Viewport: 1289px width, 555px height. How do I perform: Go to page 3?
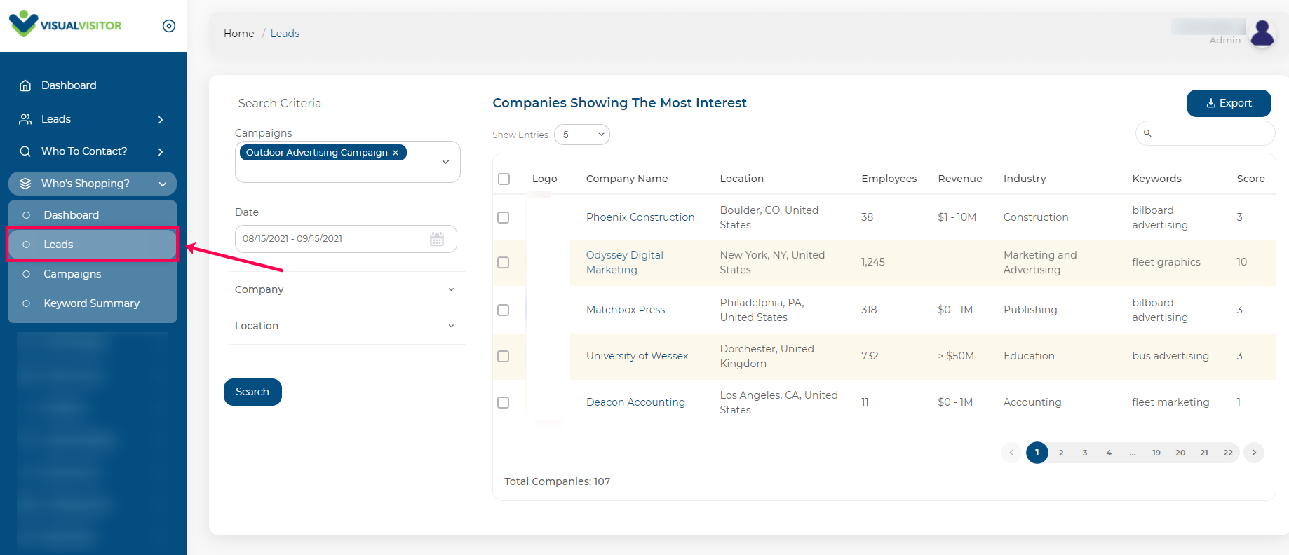pos(1085,453)
